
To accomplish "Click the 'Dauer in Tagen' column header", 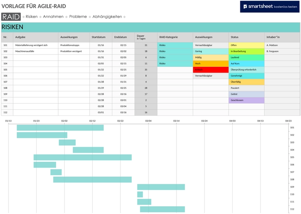I will coord(146,37).
